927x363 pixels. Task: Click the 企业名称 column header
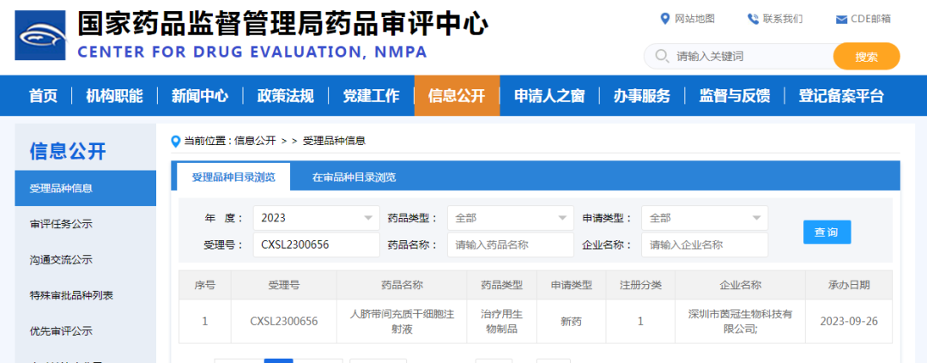pyautogui.click(x=740, y=285)
